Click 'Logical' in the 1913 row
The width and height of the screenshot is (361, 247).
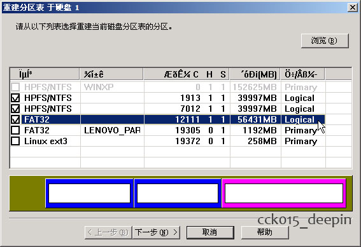click(x=299, y=98)
